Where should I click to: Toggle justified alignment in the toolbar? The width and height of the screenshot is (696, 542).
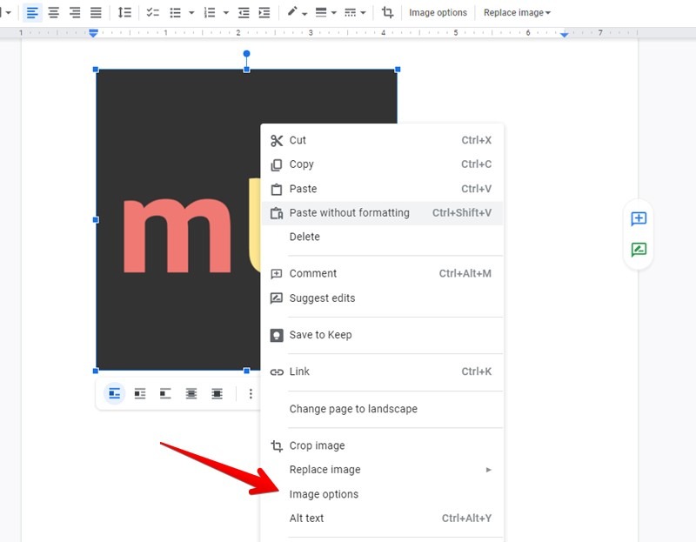(x=97, y=12)
